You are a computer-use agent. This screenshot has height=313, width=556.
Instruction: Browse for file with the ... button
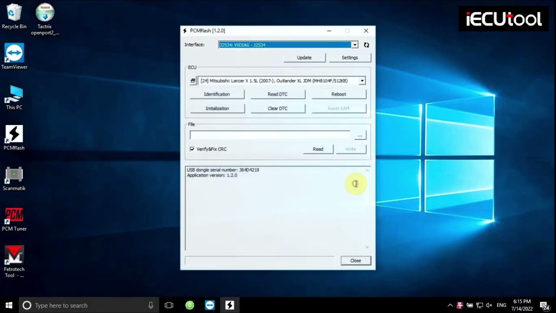(360, 136)
